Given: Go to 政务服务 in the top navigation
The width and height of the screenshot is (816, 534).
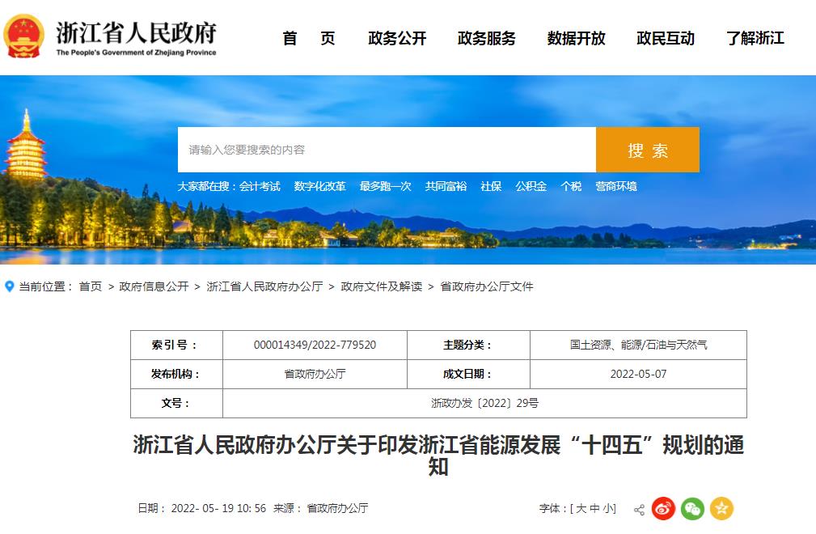Looking at the screenshot, I should 486,38.
